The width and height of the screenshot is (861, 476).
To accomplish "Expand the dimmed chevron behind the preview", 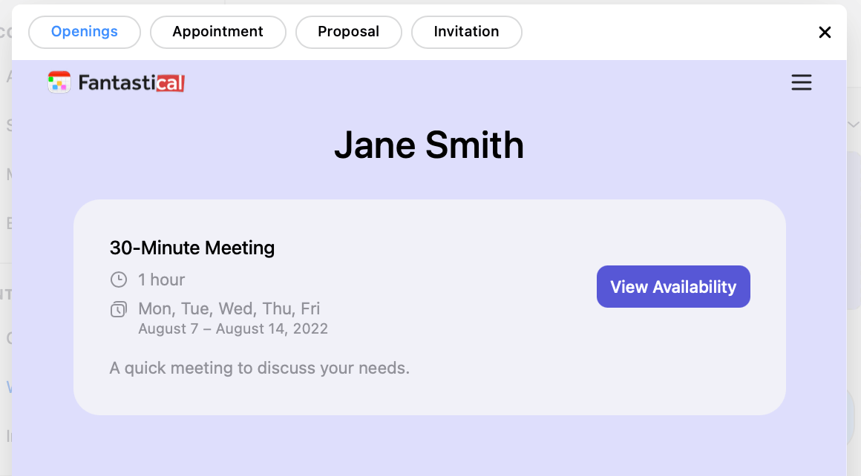I will coord(853,124).
